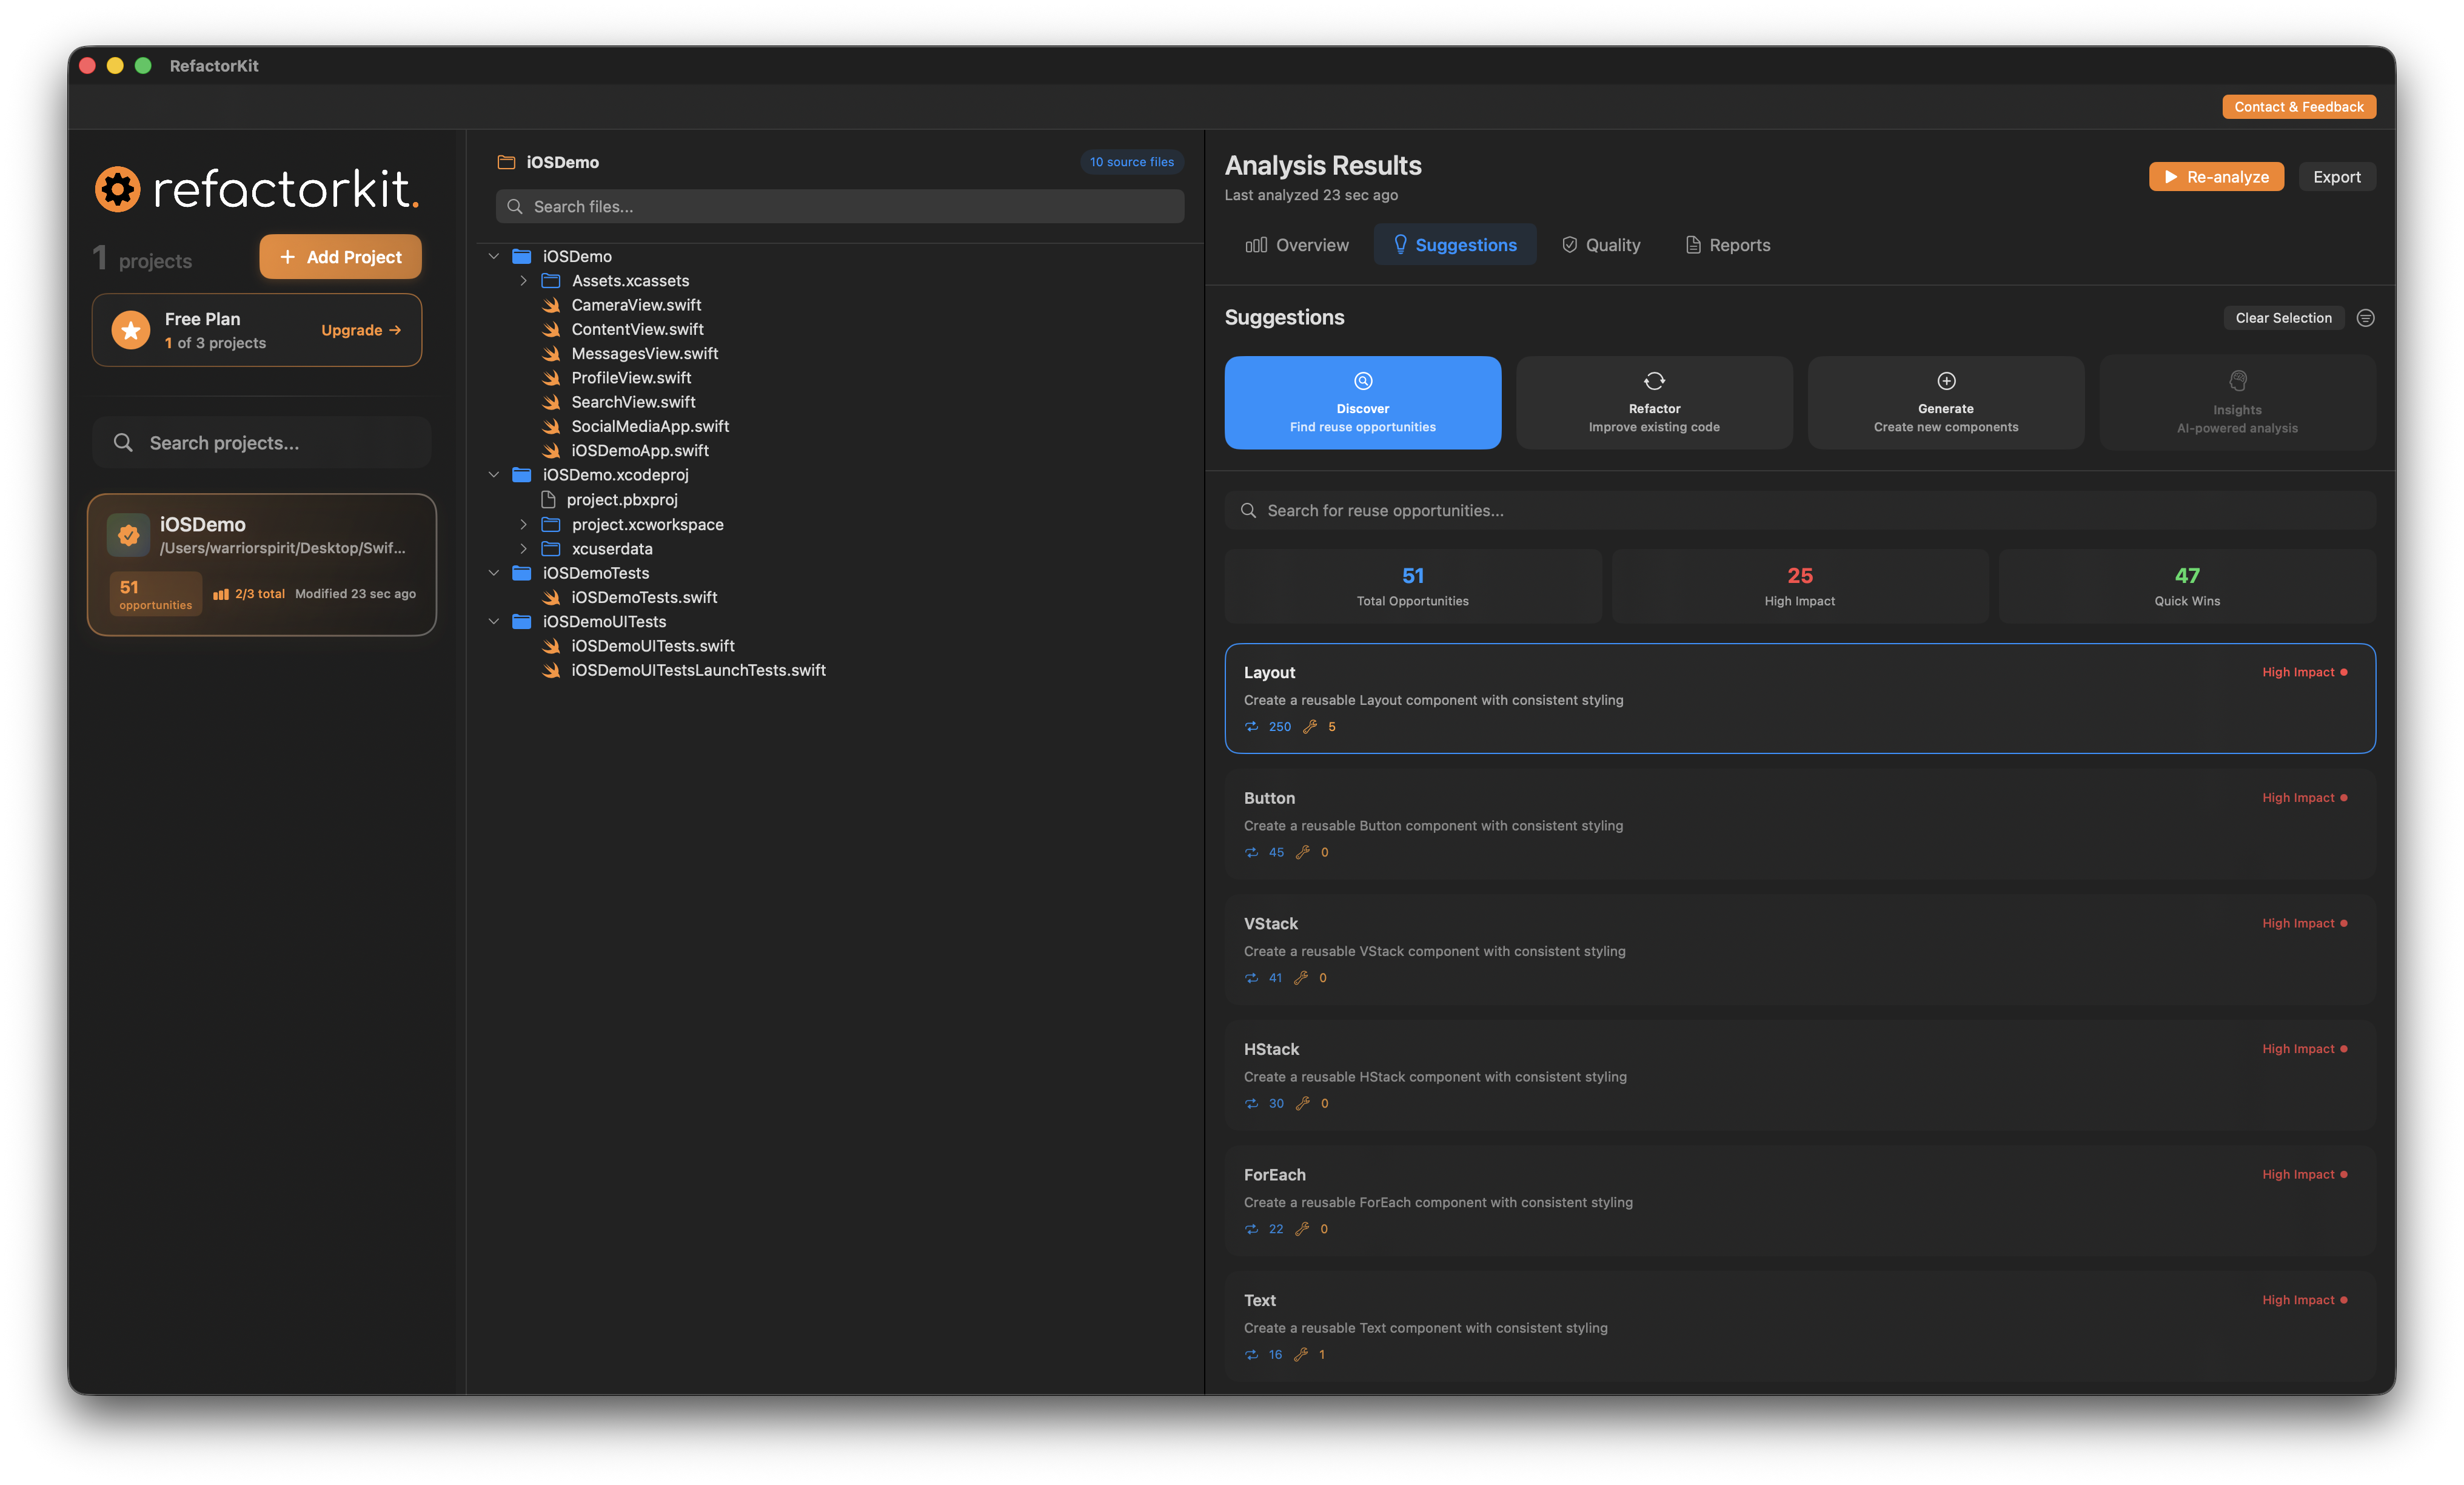2464x1485 pixels.
Task: Click the project.pbxproj document icon
Action: point(548,499)
